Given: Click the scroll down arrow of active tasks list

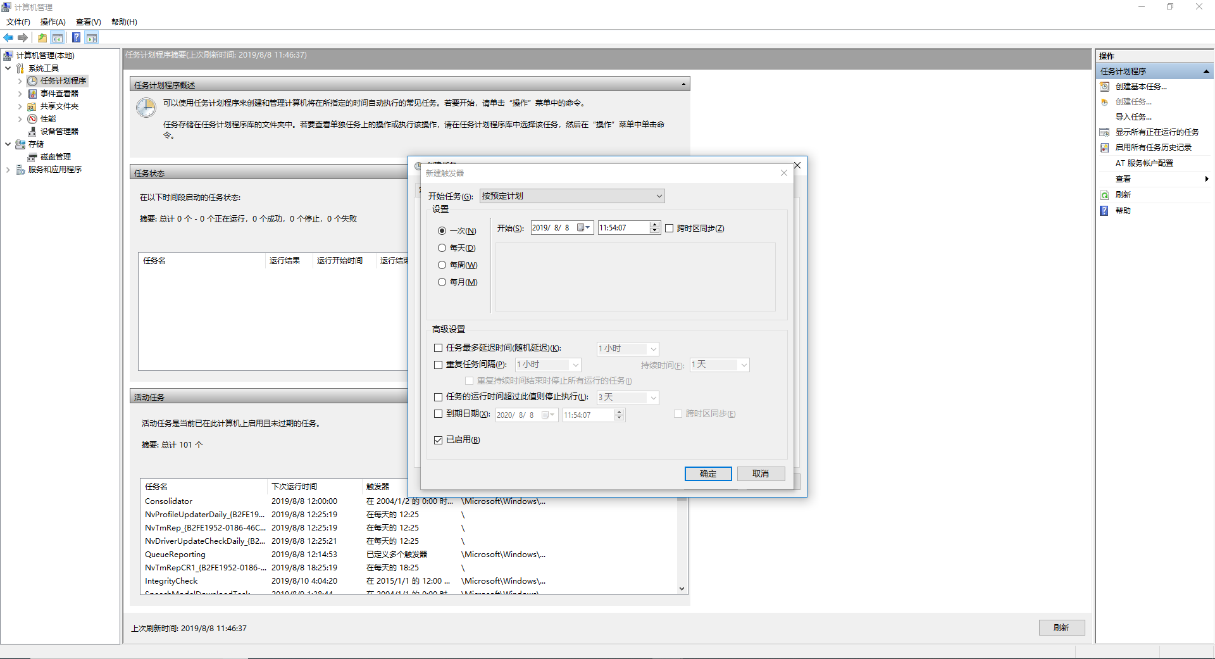Looking at the screenshot, I should (x=682, y=589).
